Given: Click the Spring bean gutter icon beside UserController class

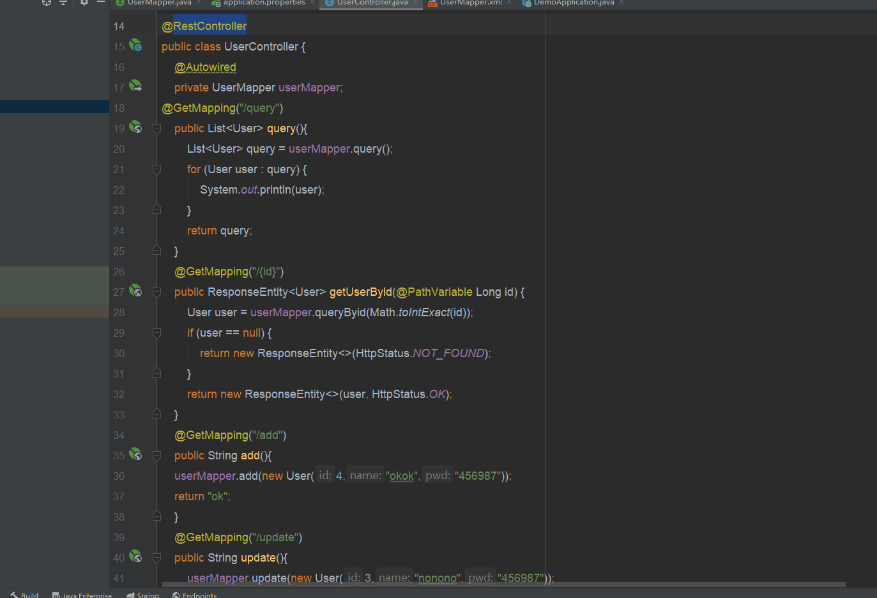Looking at the screenshot, I should pyautogui.click(x=135, y=45).
